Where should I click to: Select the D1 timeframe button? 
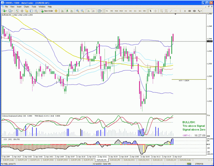[135, 11]
